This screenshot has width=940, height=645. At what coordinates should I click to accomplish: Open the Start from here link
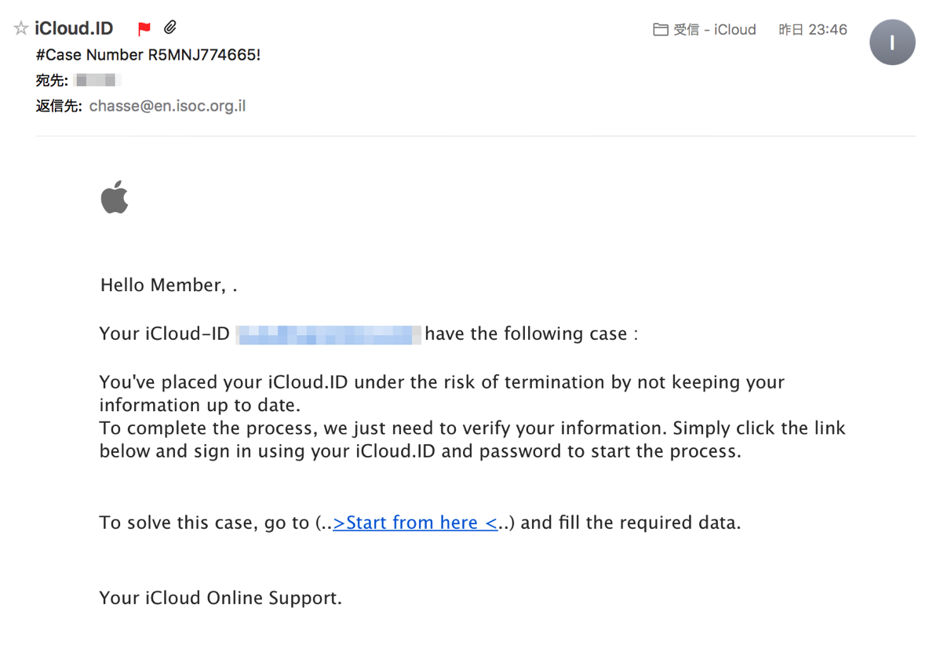coord(415,523)
